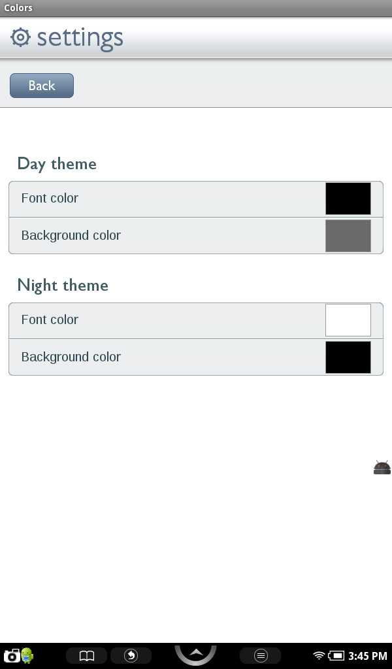The width and height of the screenshot is (392, 669).
Task: Open the menu lines icon in bottom bar
Action: 260,655
